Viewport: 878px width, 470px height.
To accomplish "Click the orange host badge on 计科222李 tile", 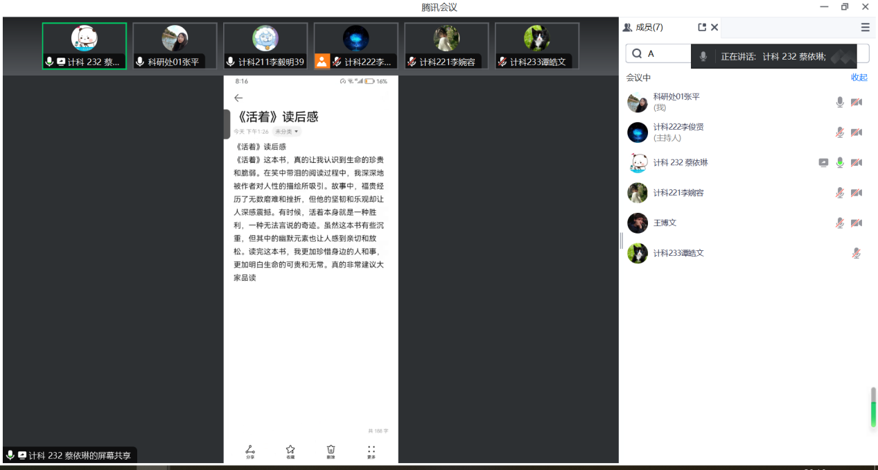I will point(322,62).
